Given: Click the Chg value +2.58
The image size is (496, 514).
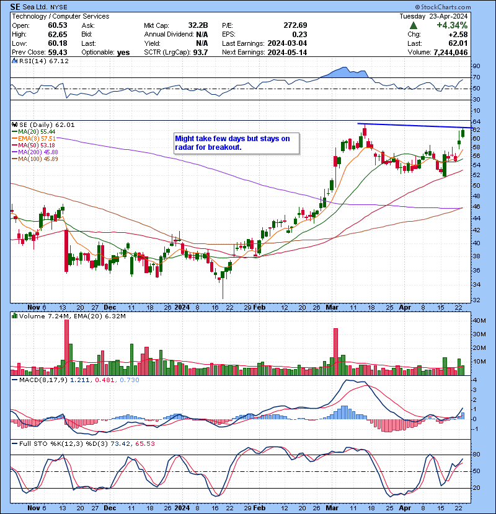Looking at the screenshot, I should (458, 35).
